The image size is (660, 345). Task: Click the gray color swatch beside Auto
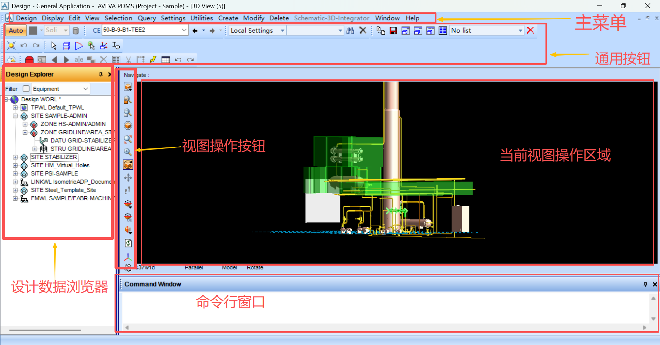tap(33, 30)
